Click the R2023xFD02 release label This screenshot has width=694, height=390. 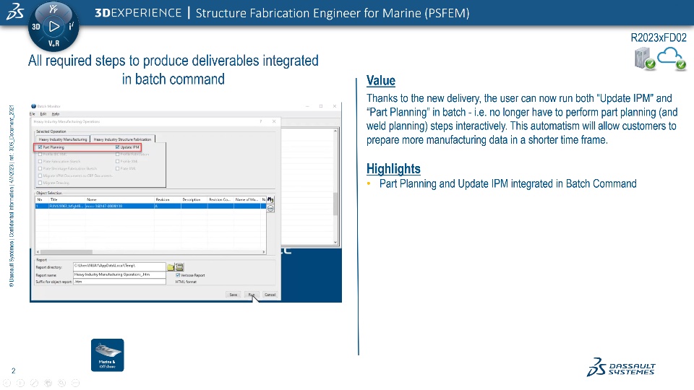pos(659,38)
